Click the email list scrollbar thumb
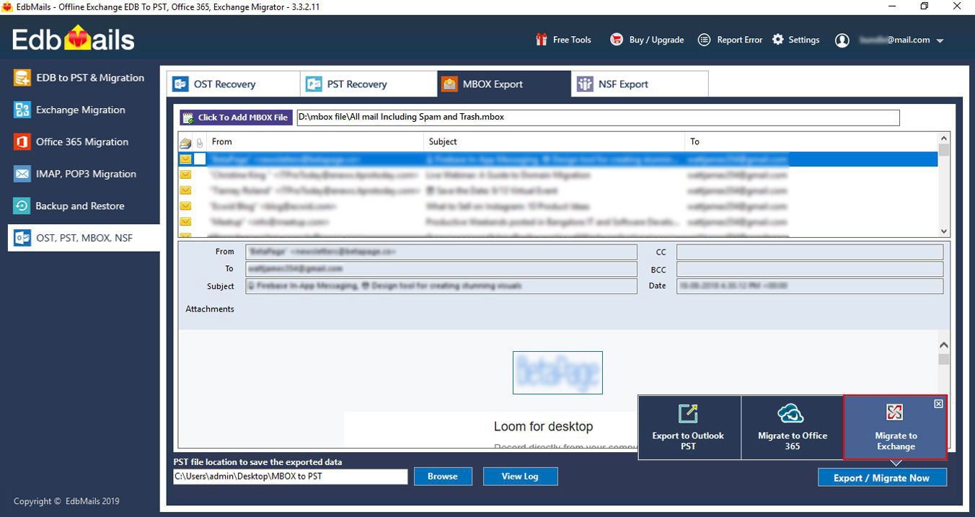The image size is (975, 517). point(943,150)
